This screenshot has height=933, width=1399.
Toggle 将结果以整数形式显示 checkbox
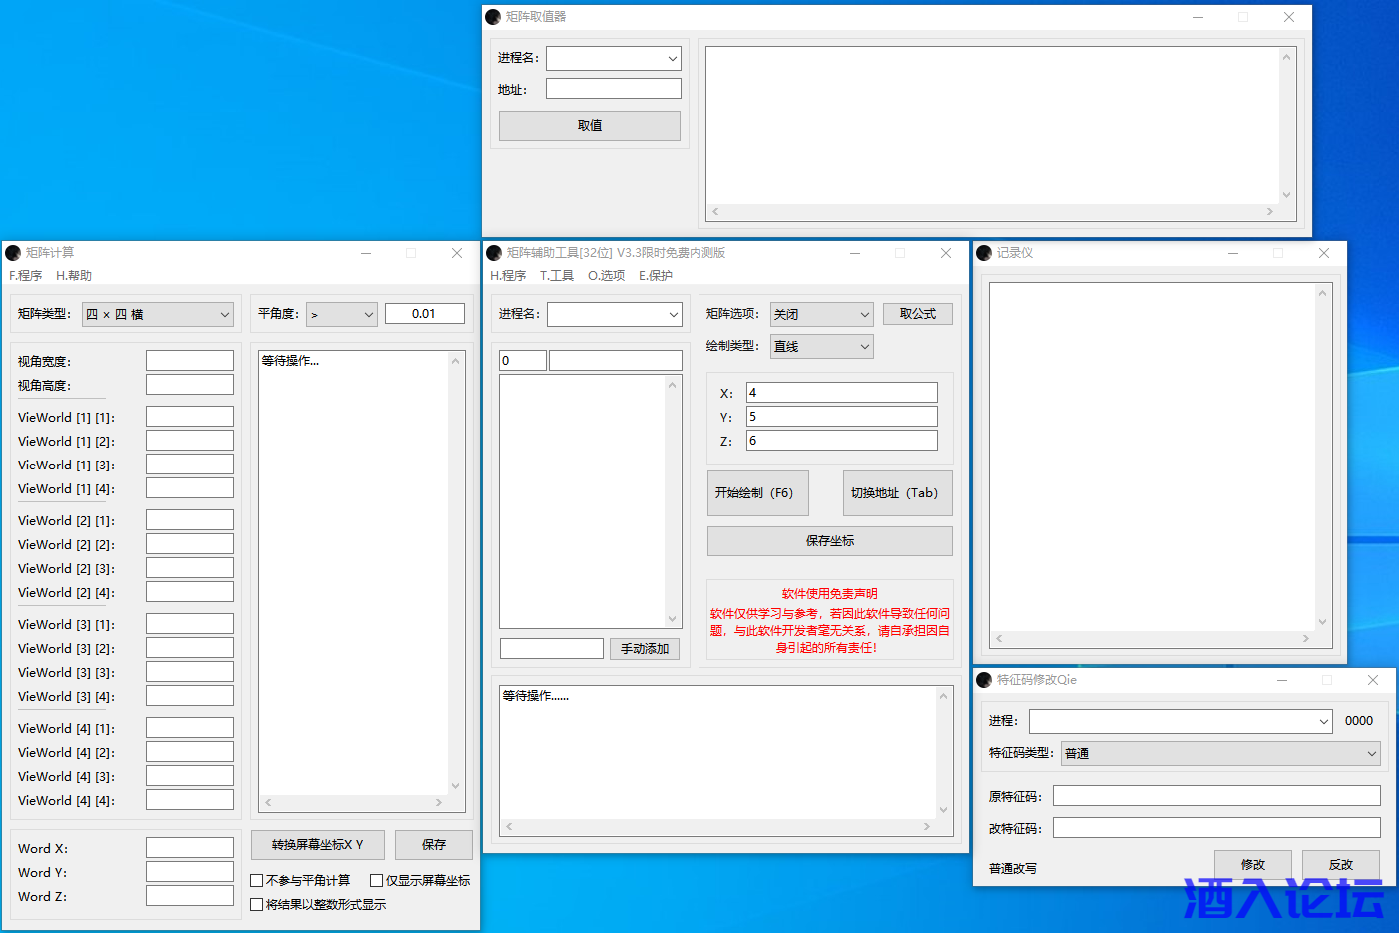257,904
